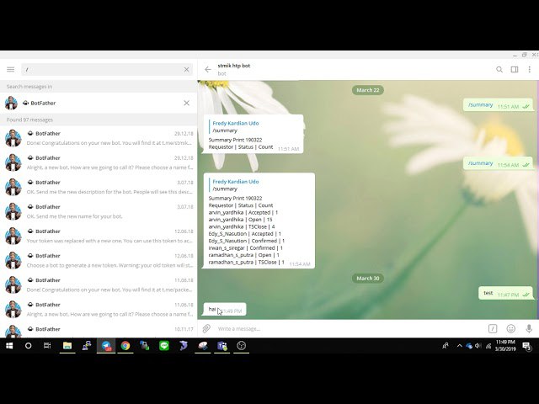Search within the current chat
Screen dimensions: 539x404
coord(499,69)
